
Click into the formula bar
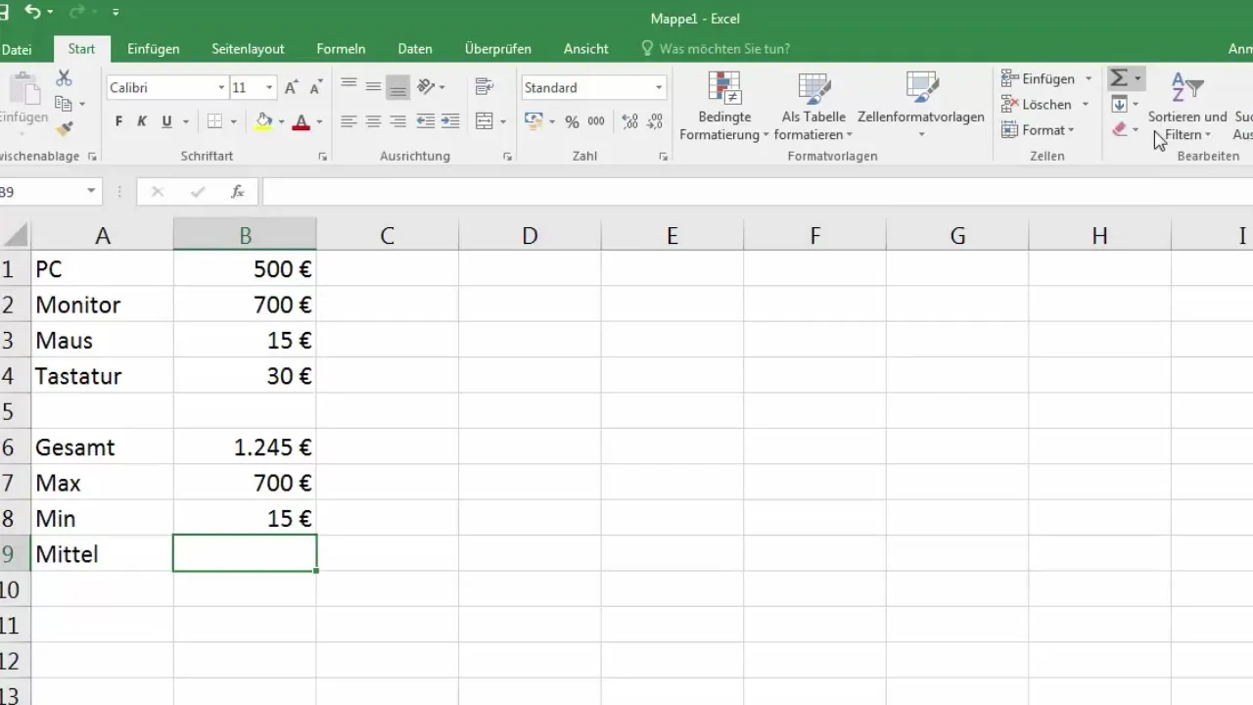click(757, 192)
